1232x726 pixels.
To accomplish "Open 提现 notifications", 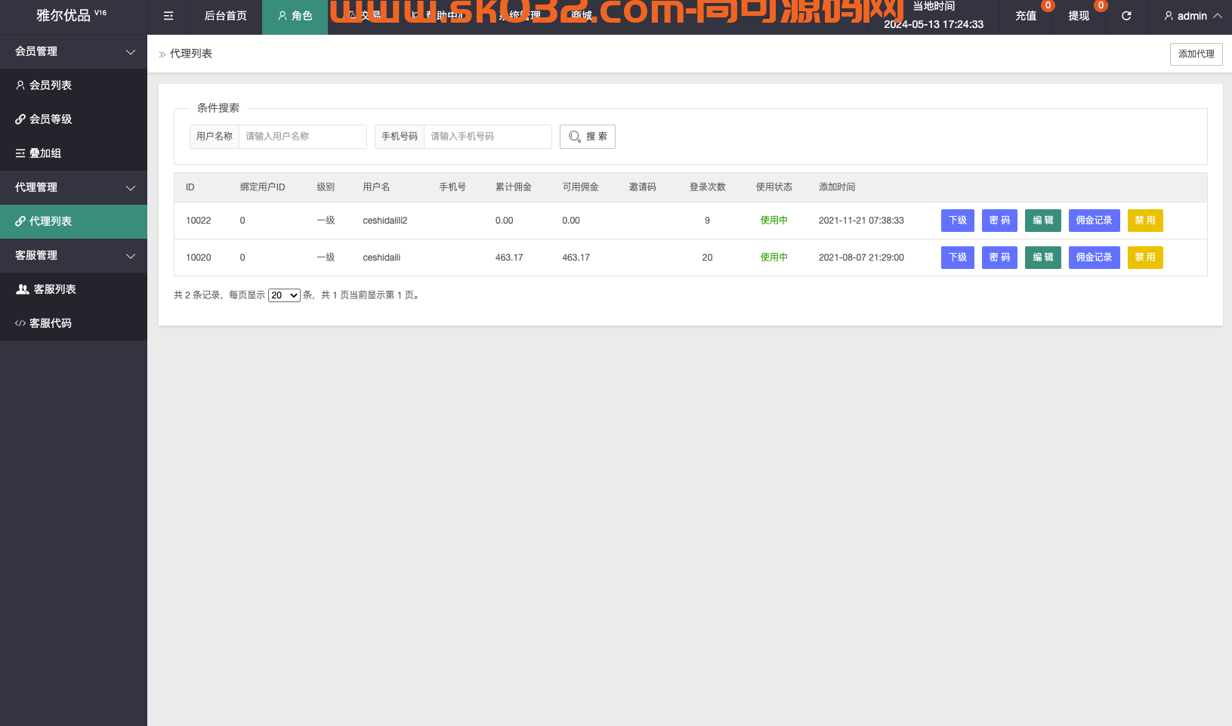I will click(x=1079, y=16).
